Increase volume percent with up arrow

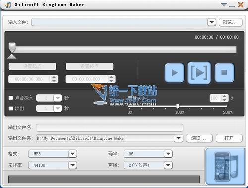coord(224,96)
